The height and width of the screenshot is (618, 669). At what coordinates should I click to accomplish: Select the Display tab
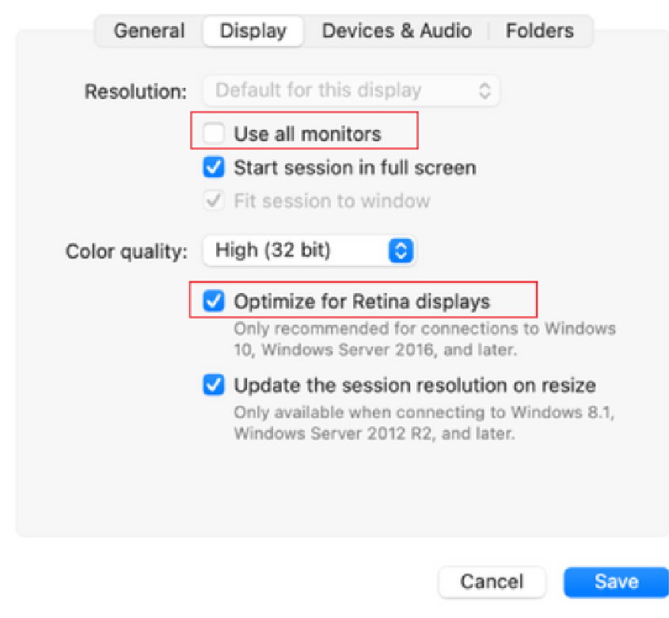(x=253, y=31)
